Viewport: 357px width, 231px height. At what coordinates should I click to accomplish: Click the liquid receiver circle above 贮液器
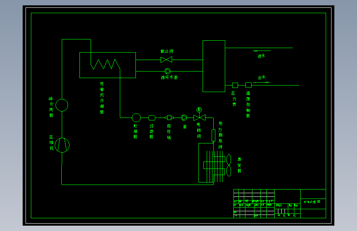pyautogui.click(x=136, y=118)
